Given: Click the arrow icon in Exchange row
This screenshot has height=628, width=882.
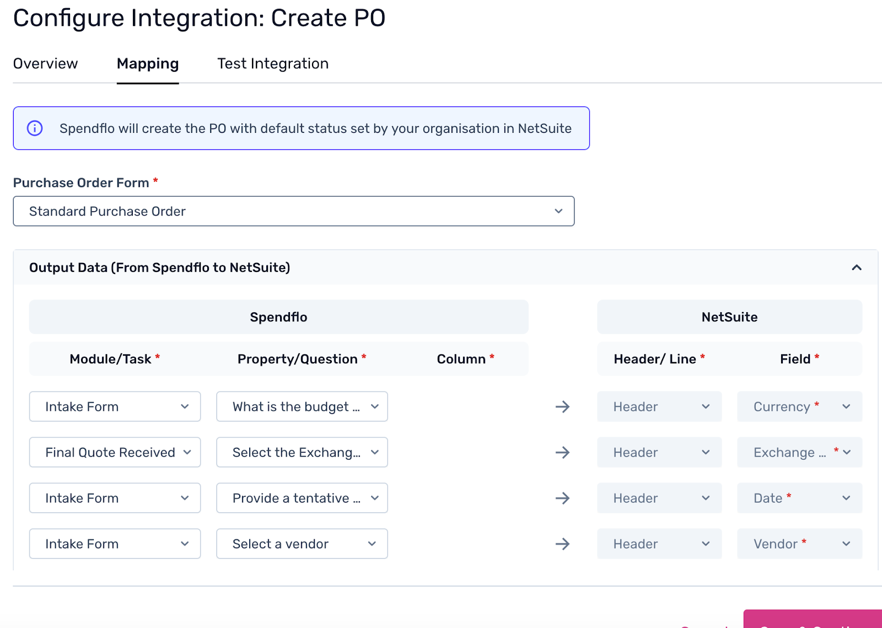Looking at the screenshot, I should click(562, 453).
